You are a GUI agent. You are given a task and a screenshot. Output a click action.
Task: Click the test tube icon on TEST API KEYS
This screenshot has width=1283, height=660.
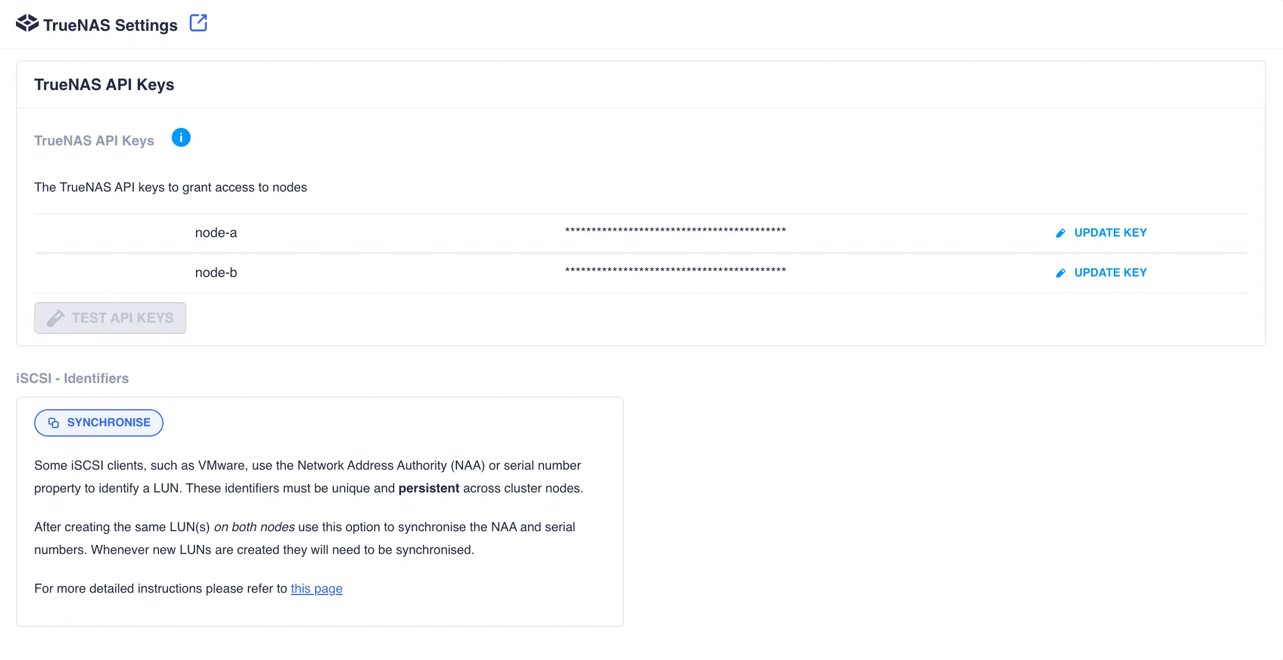point(56,317)
